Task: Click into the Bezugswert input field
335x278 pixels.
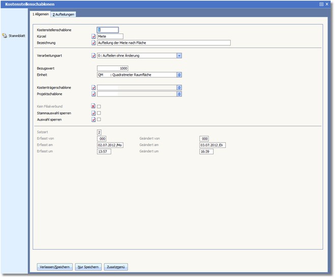Action: pos(112,68)
